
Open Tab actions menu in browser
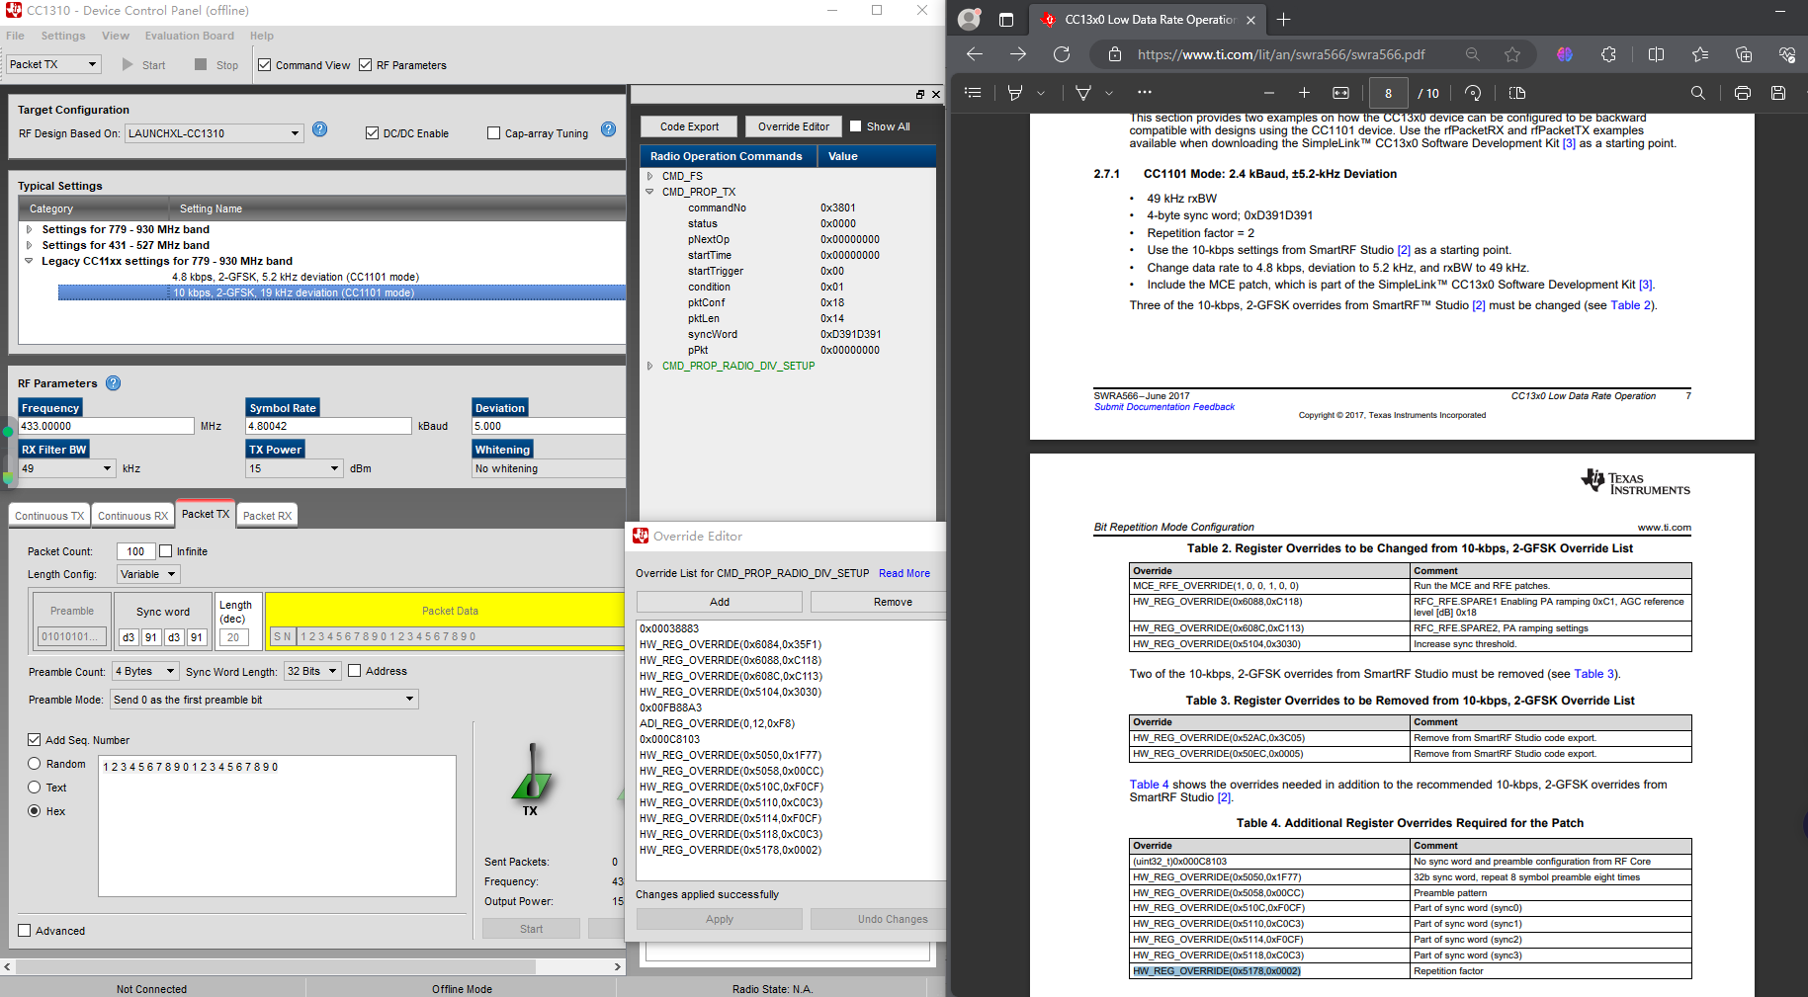(1006, 20)
